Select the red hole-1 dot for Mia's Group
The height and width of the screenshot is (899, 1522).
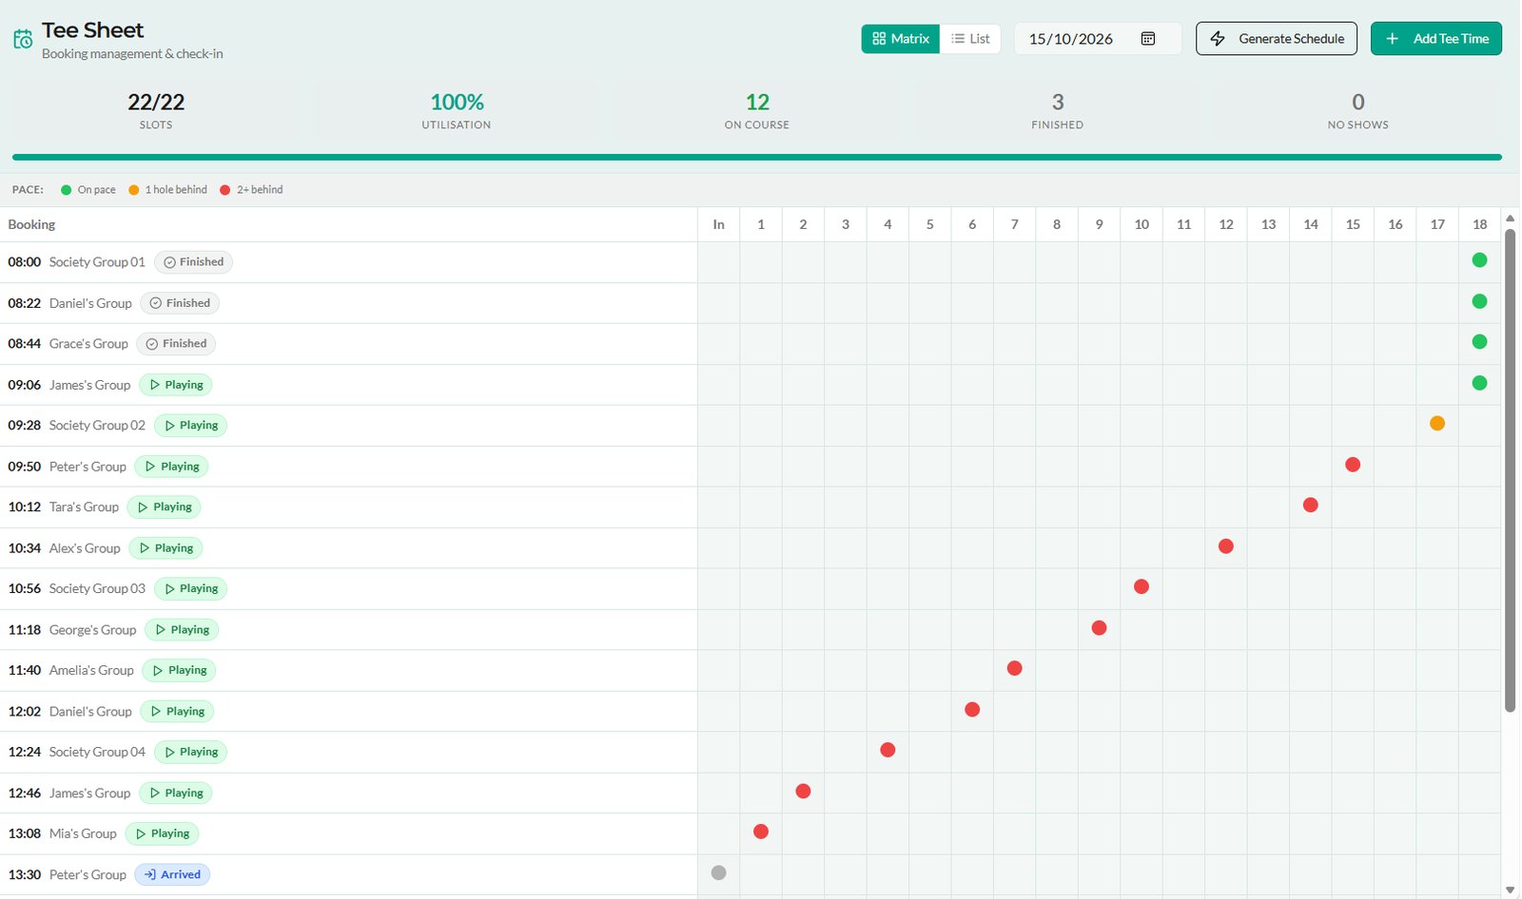(761, 832)
